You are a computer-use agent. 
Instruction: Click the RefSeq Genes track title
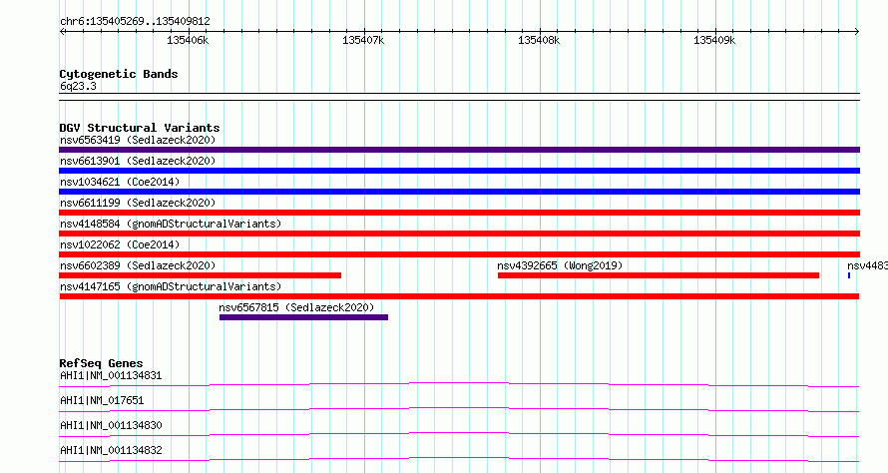[101, 363]
